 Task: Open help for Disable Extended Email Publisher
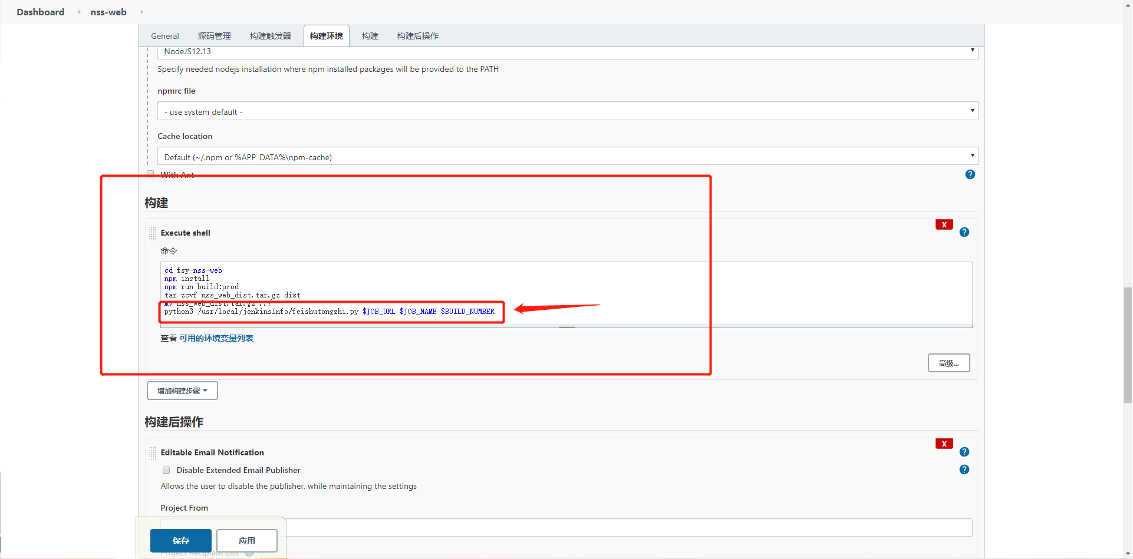point(964,469)
